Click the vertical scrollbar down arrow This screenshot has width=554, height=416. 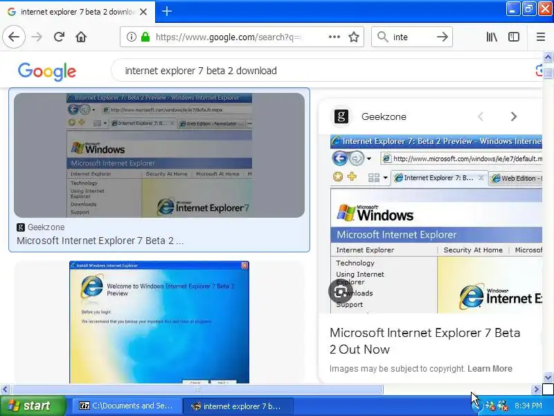coord(548,377)
